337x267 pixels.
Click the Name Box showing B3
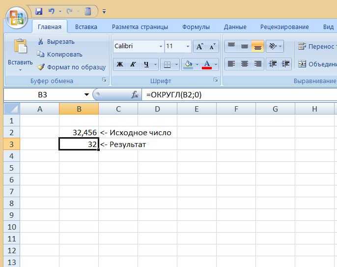(x=43, y=94)
